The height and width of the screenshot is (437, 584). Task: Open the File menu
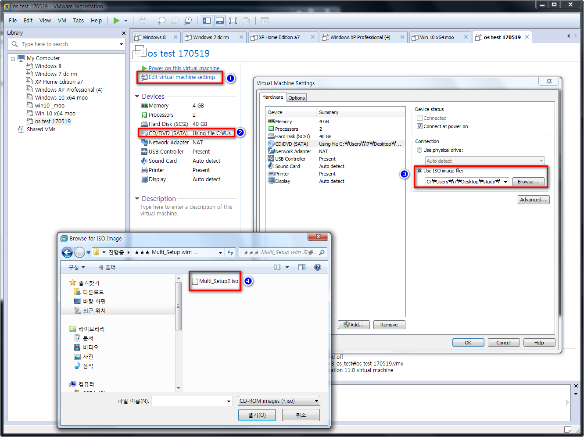[13, 21]
